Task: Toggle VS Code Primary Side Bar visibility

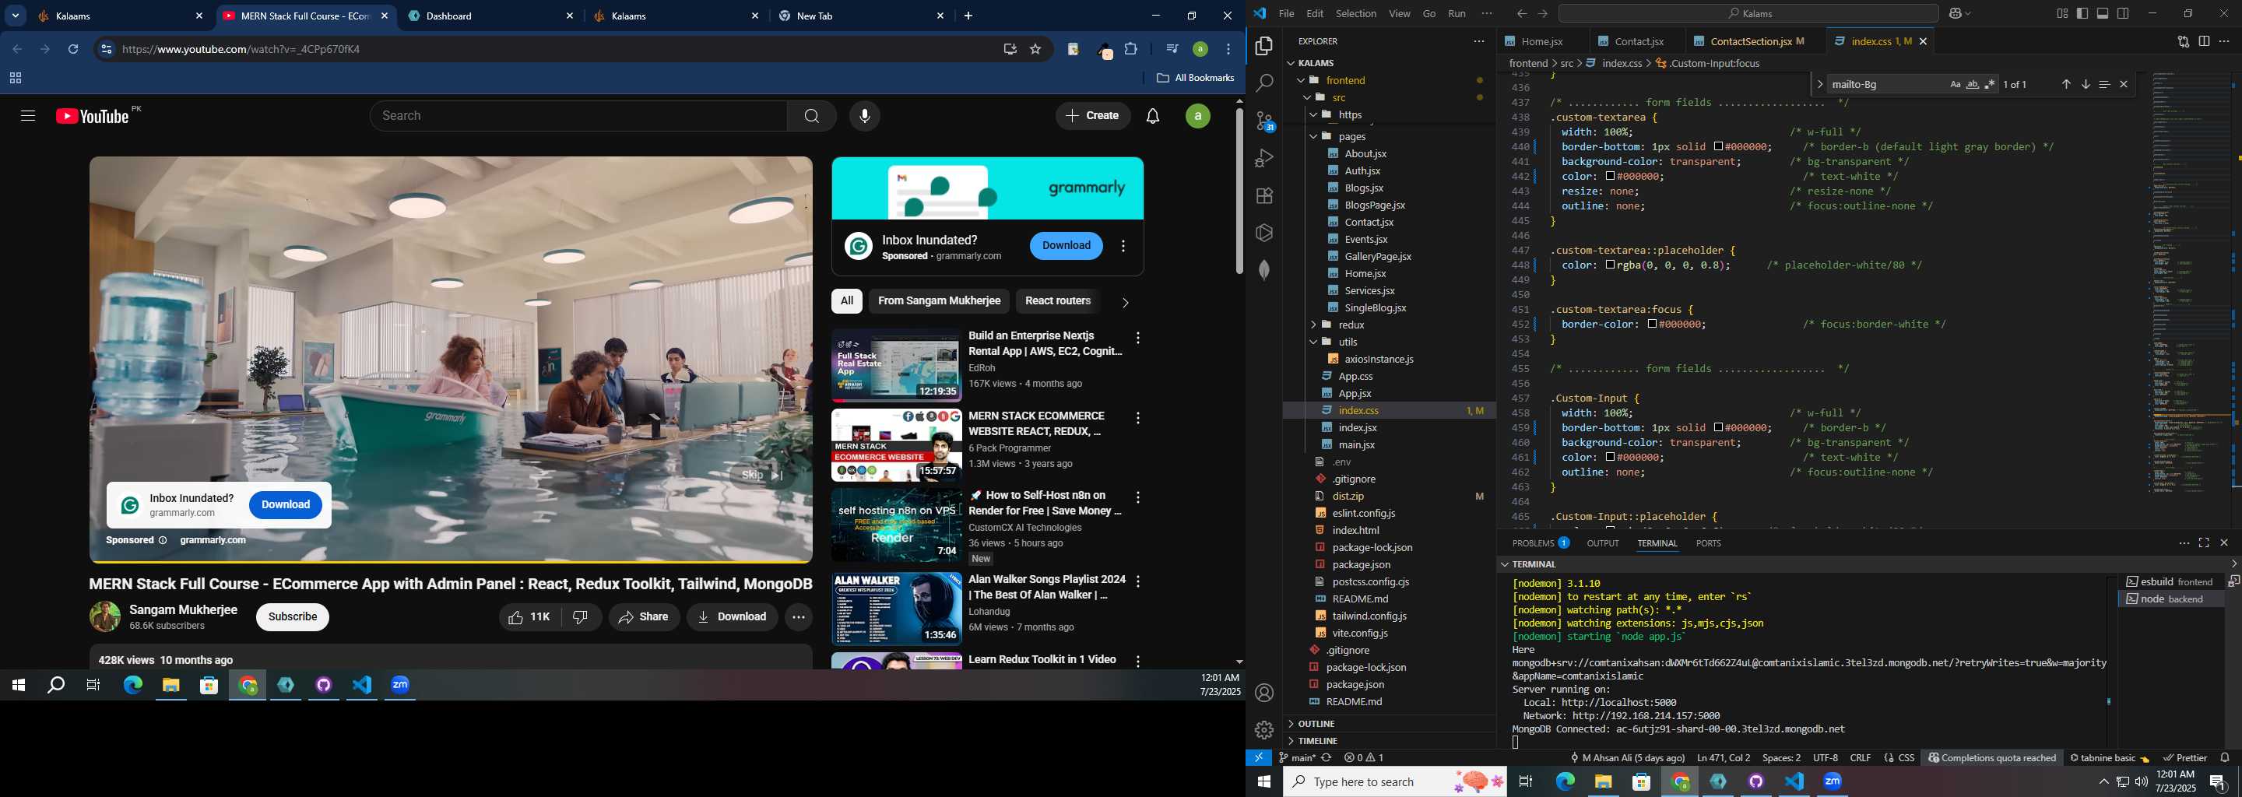Action: point(2082,14)
